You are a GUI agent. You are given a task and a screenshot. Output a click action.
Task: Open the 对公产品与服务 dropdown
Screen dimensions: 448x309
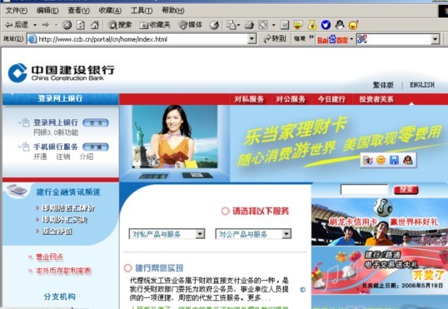[253, 234]
